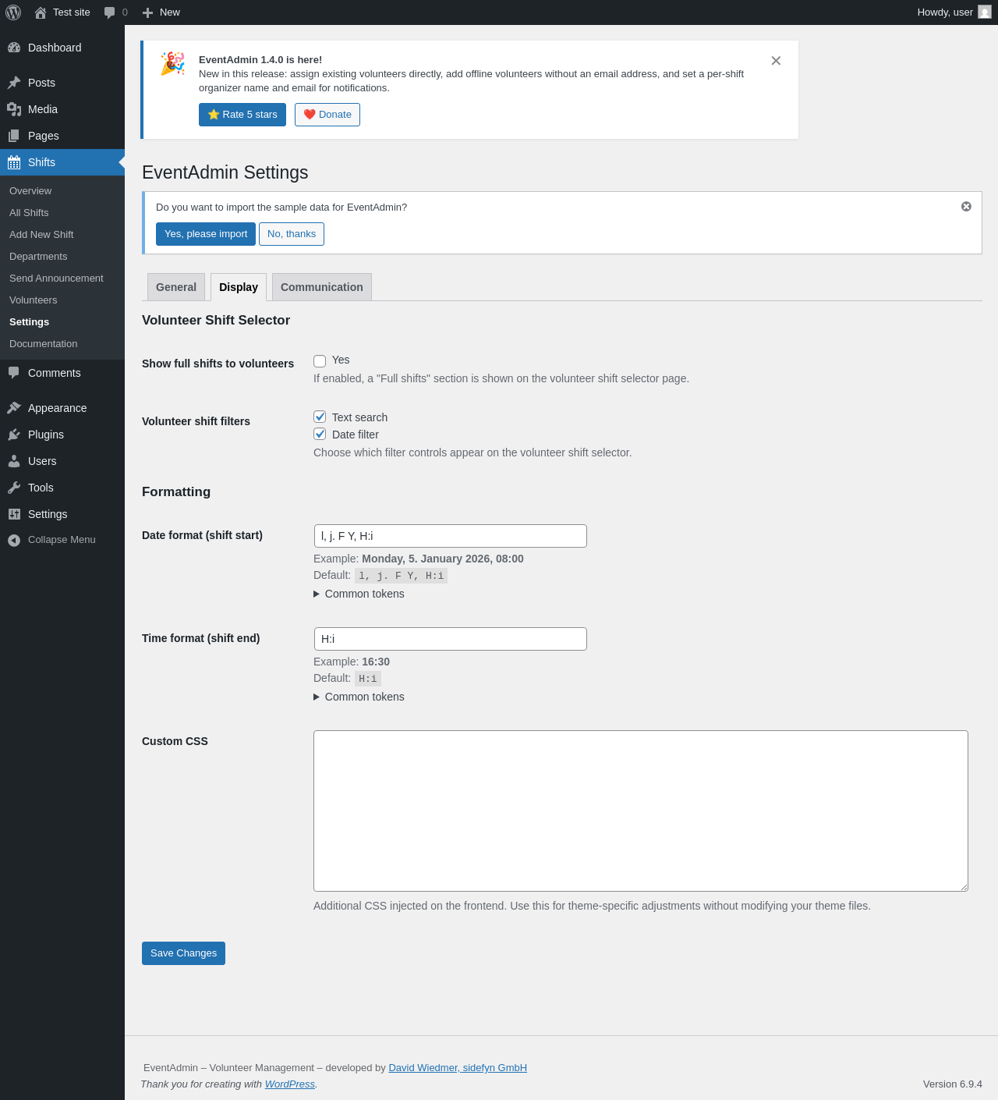Click the Plugins plug icon

pyautogui.click(x=14, y=435)
